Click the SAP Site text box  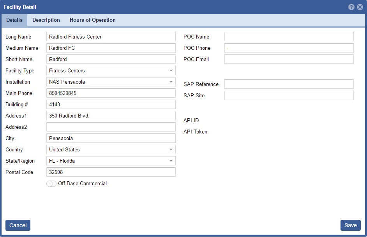[x=289, y=96]
